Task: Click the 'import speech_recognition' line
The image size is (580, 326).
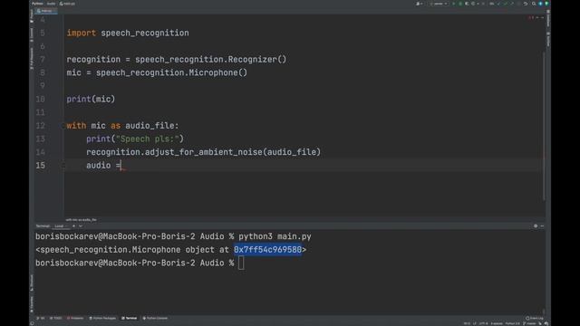Action: 128,33
